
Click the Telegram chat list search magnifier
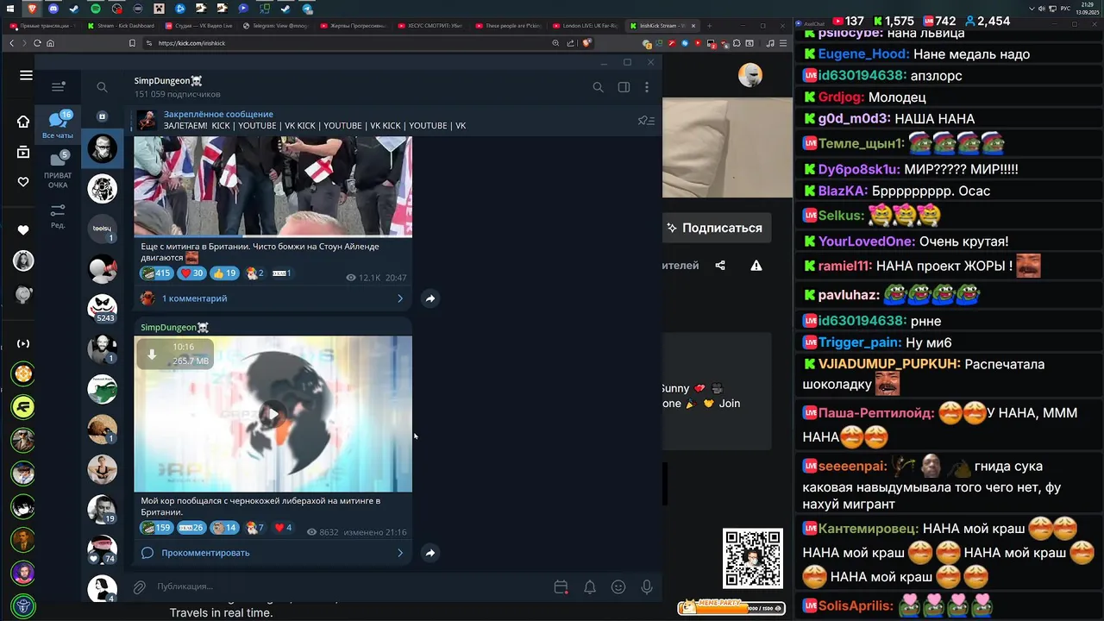(x=102, y=87)
